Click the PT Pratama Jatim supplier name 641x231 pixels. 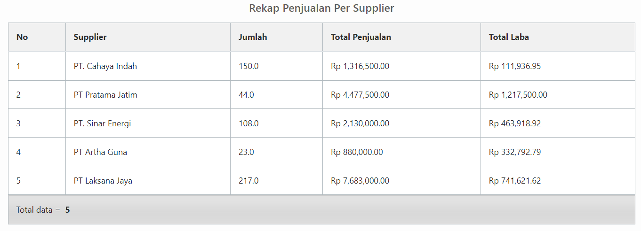tap(105, 95)
